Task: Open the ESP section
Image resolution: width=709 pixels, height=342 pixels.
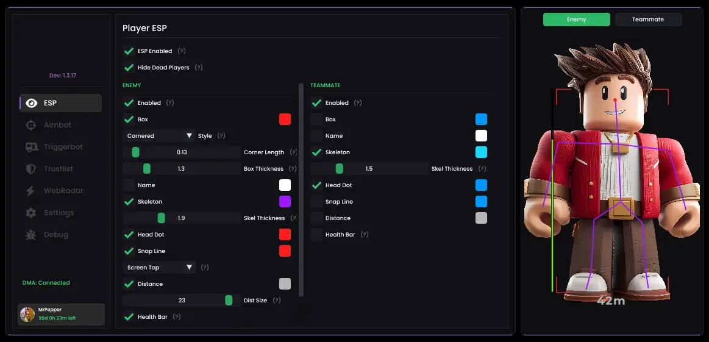Action: tap(60, 103)
